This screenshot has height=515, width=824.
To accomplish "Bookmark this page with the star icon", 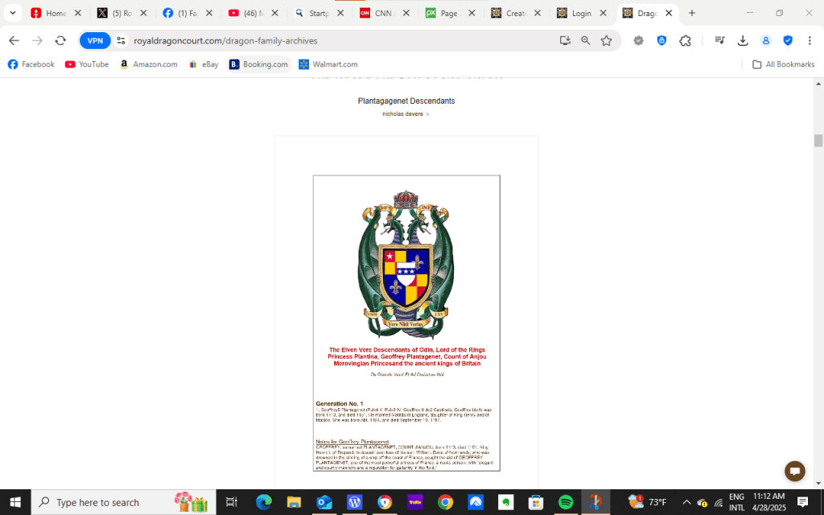I will coord(606,41).
